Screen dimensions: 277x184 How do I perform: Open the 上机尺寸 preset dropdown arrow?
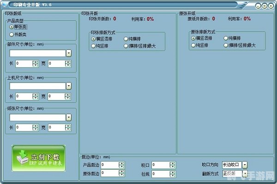69,86
